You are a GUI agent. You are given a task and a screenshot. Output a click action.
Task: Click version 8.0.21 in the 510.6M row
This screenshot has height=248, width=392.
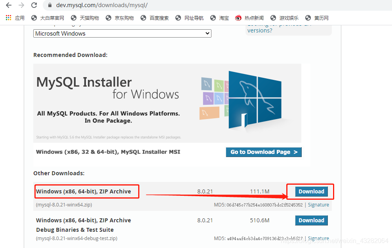pos(205,220)
